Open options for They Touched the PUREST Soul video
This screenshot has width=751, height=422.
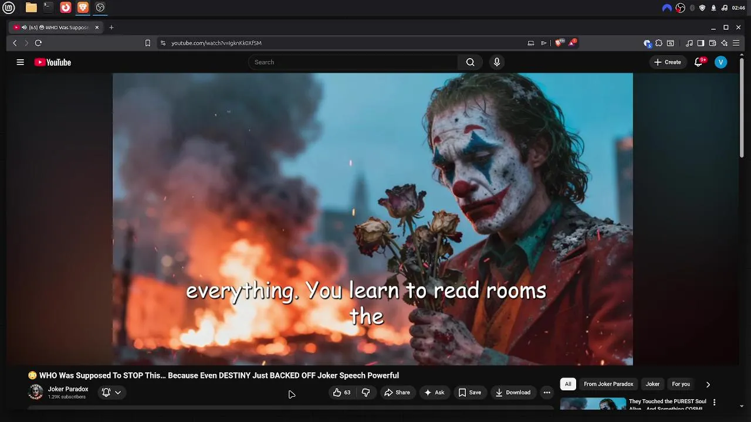coord(714,402)
